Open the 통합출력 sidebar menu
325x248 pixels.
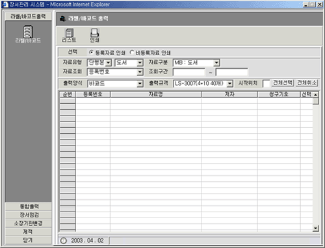[29, 206]
